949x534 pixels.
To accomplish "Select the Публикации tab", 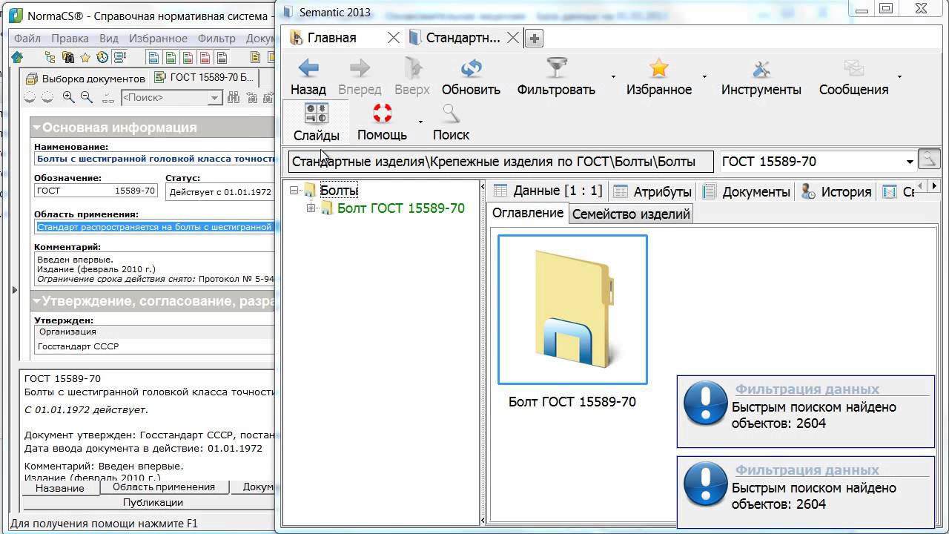I will [153, 502].
